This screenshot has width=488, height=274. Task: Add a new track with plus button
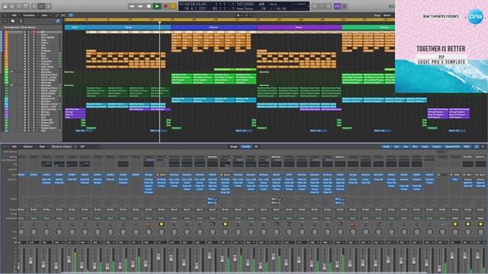coord(5,21)
